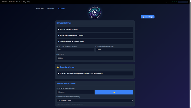Click the encoders detected hint text
Screen dimensions: 191x108
pyautogui.click(x=70, y=104)
